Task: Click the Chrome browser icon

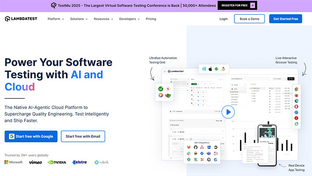Action: pyautogui.click(x=296, y=89)
